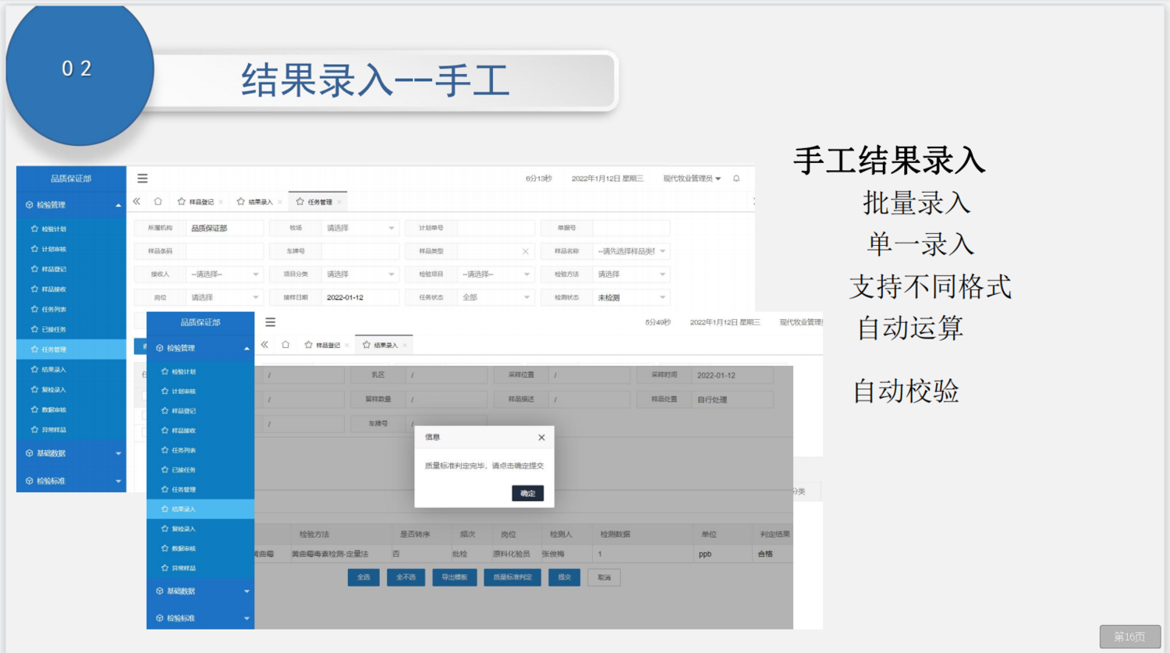Open 接收人 dropdown in filter form
The height and width of the screenshot is (653, 1170).
click(x=225, y=275)
